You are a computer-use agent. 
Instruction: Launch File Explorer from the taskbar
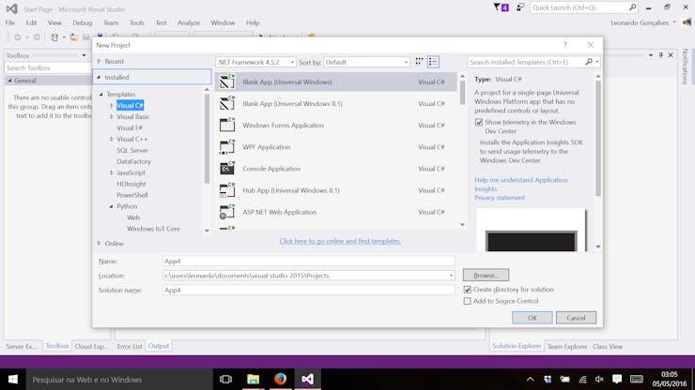point(253,380)
